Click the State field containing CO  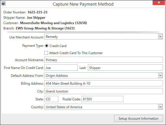click(51, 99)
